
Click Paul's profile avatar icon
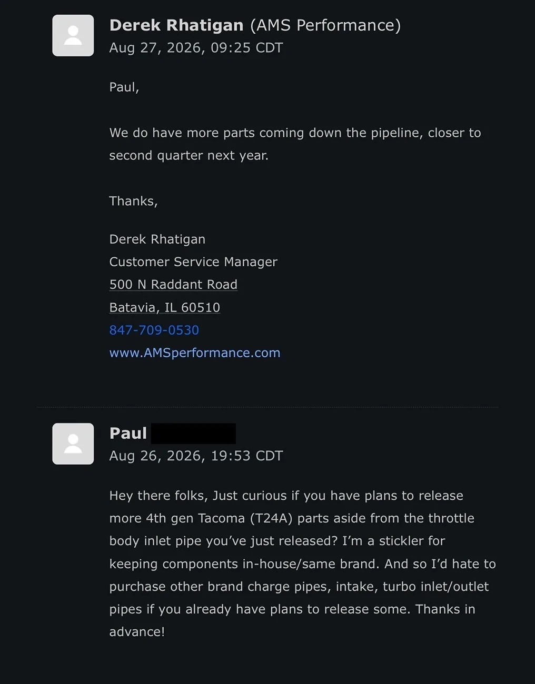point(73,444)
